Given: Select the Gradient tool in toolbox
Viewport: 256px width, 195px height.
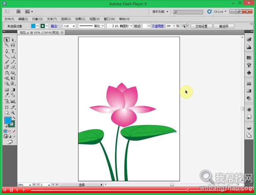Looking at the screenshot, I should click(x=13, y=89).
